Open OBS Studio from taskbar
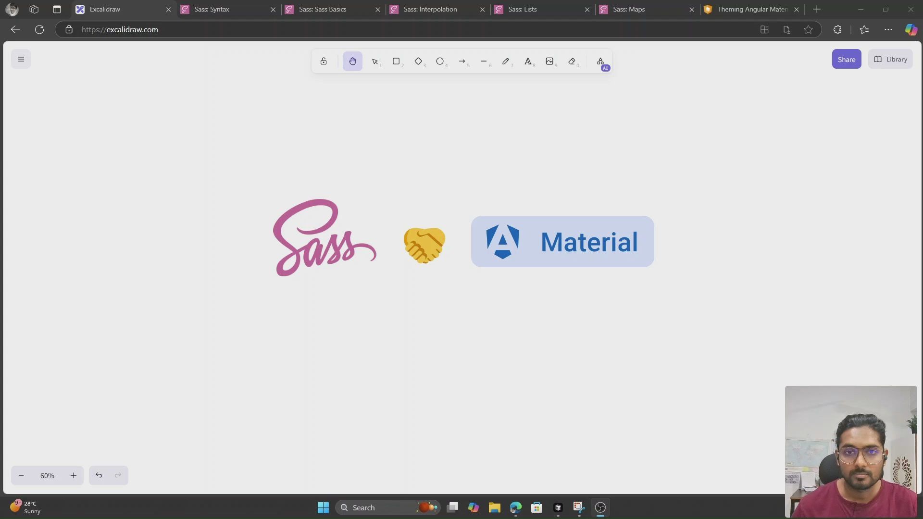923x519 pixels. 600,507
